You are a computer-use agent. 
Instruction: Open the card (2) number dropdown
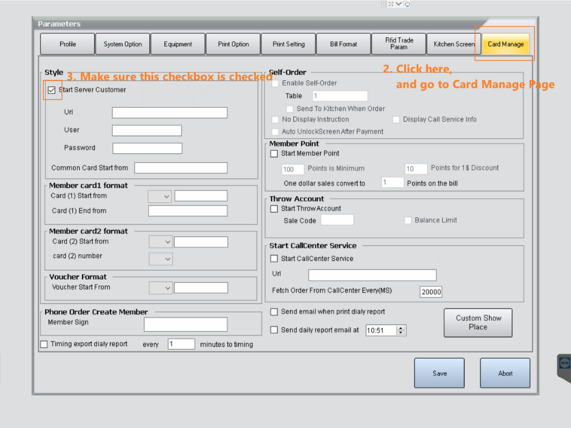click(161, 259)
